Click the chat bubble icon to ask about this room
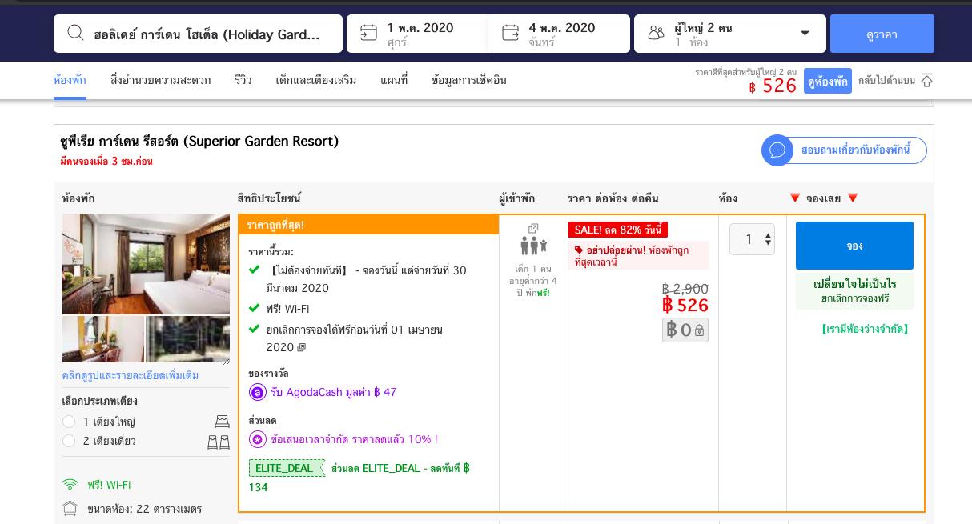Viewport: 972px width, 524px height. click(777, 150)
